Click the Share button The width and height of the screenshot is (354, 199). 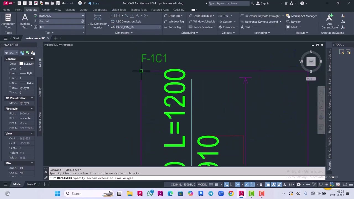coord(93,3)
